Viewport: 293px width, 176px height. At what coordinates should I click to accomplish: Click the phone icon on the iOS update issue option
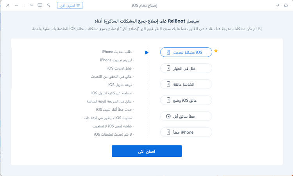click(x=168, y=52)
